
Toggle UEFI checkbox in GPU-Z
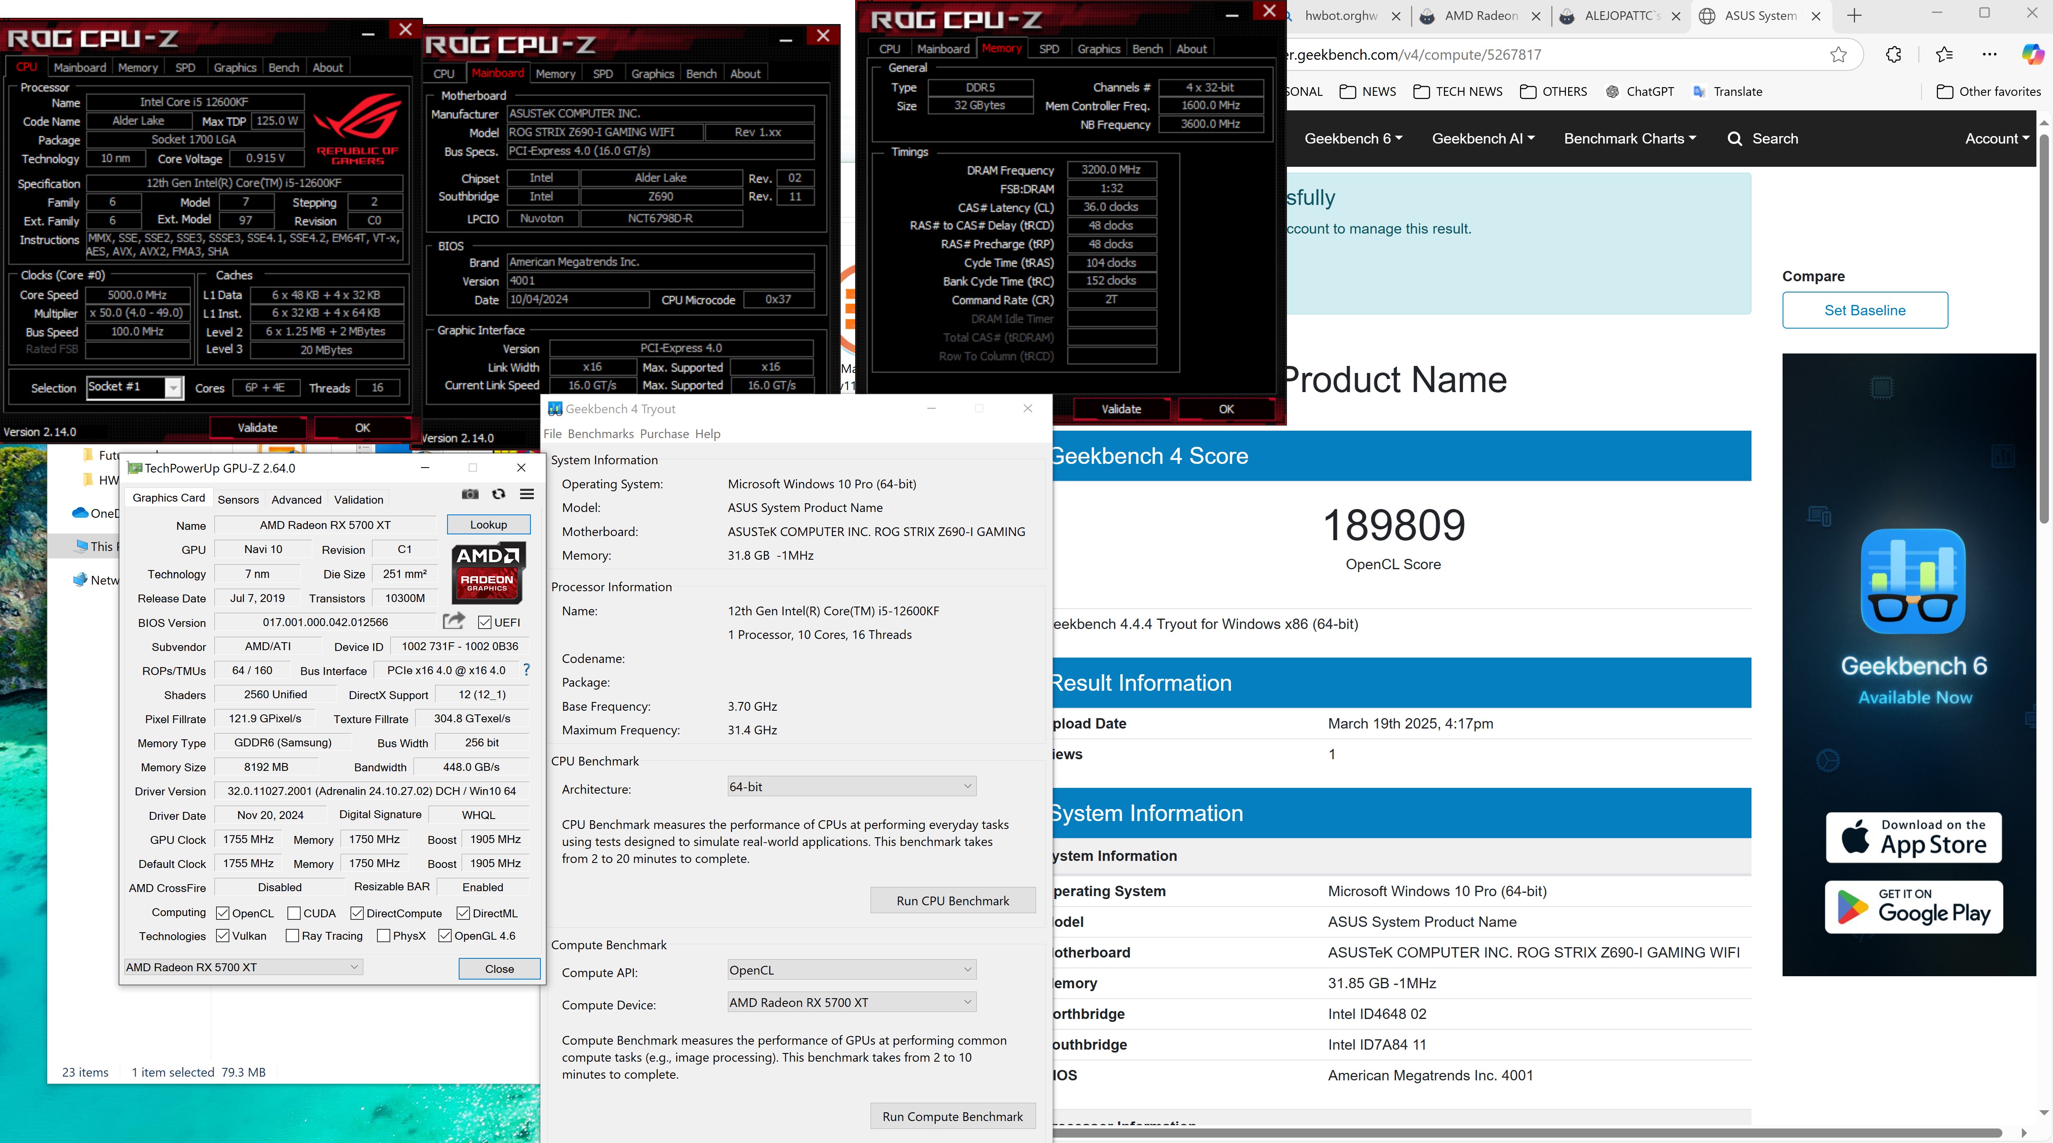click(484, 622)
